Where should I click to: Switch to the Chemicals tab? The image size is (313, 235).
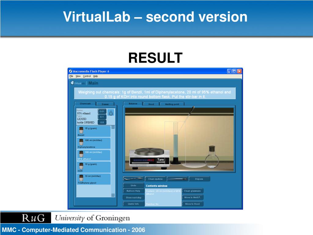click(85, 103)
